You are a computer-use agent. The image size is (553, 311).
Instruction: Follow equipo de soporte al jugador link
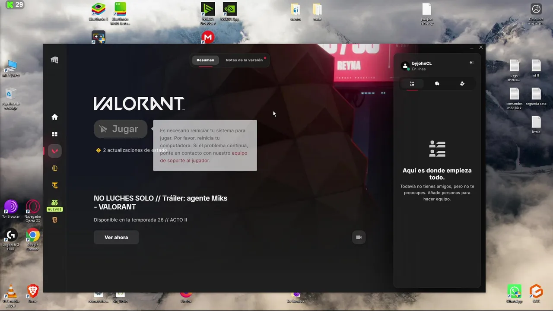(203, 157)
